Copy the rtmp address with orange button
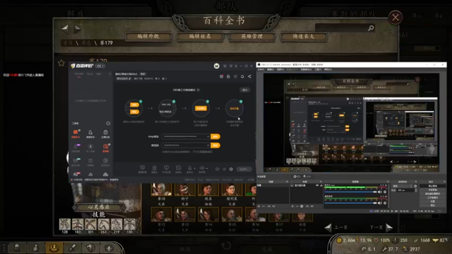The height and width of the screenshot is (254, 452). pyautogui.click(x=215, y=137)
